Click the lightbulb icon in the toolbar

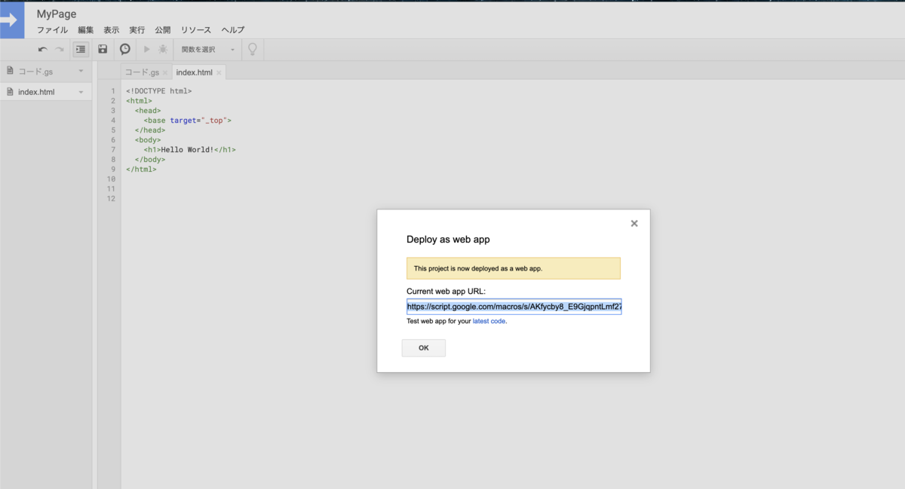click(x=253, y=49)
